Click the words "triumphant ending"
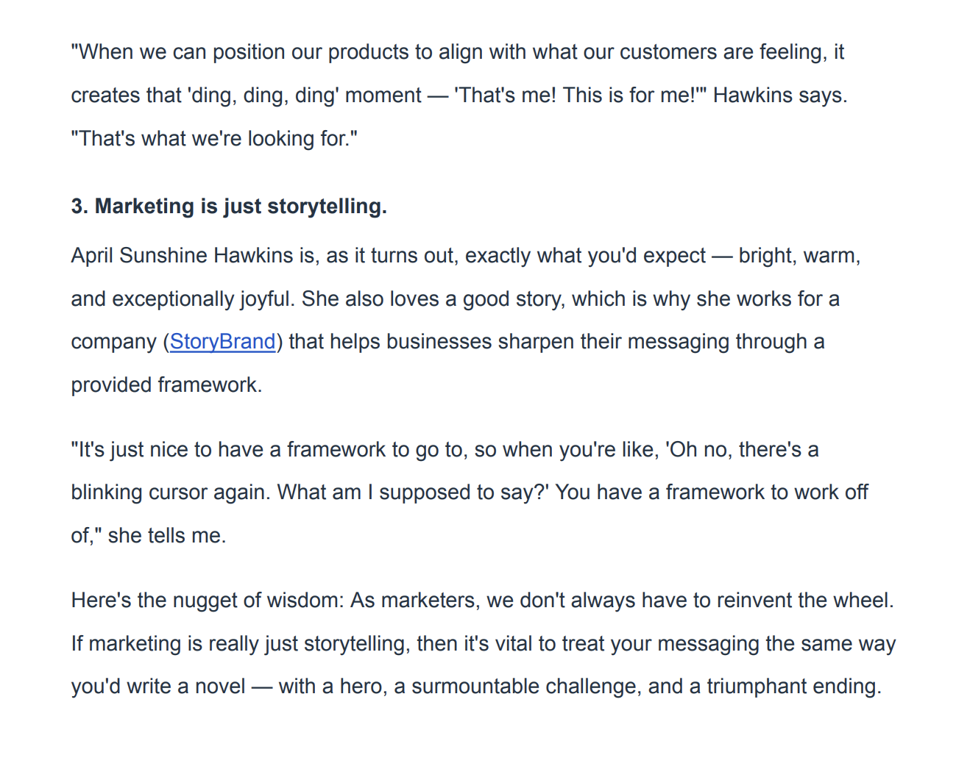This screenshot has width=970, height=766. pyautogui.click(x=792, y=687)
